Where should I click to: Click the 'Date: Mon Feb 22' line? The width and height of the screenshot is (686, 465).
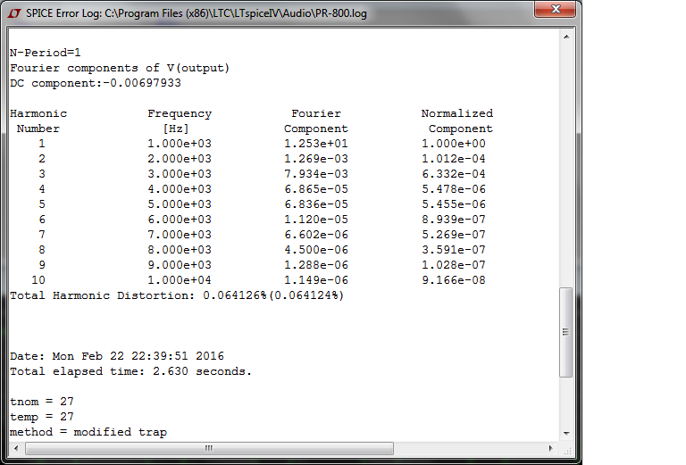(x=117, y=356)
